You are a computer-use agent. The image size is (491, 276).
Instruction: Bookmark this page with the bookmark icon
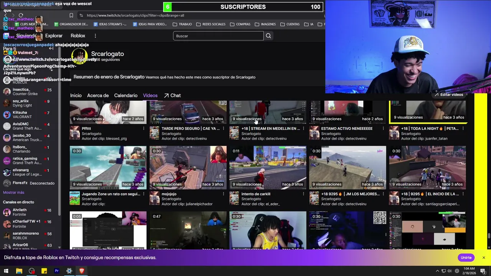(x=71, y=15)
